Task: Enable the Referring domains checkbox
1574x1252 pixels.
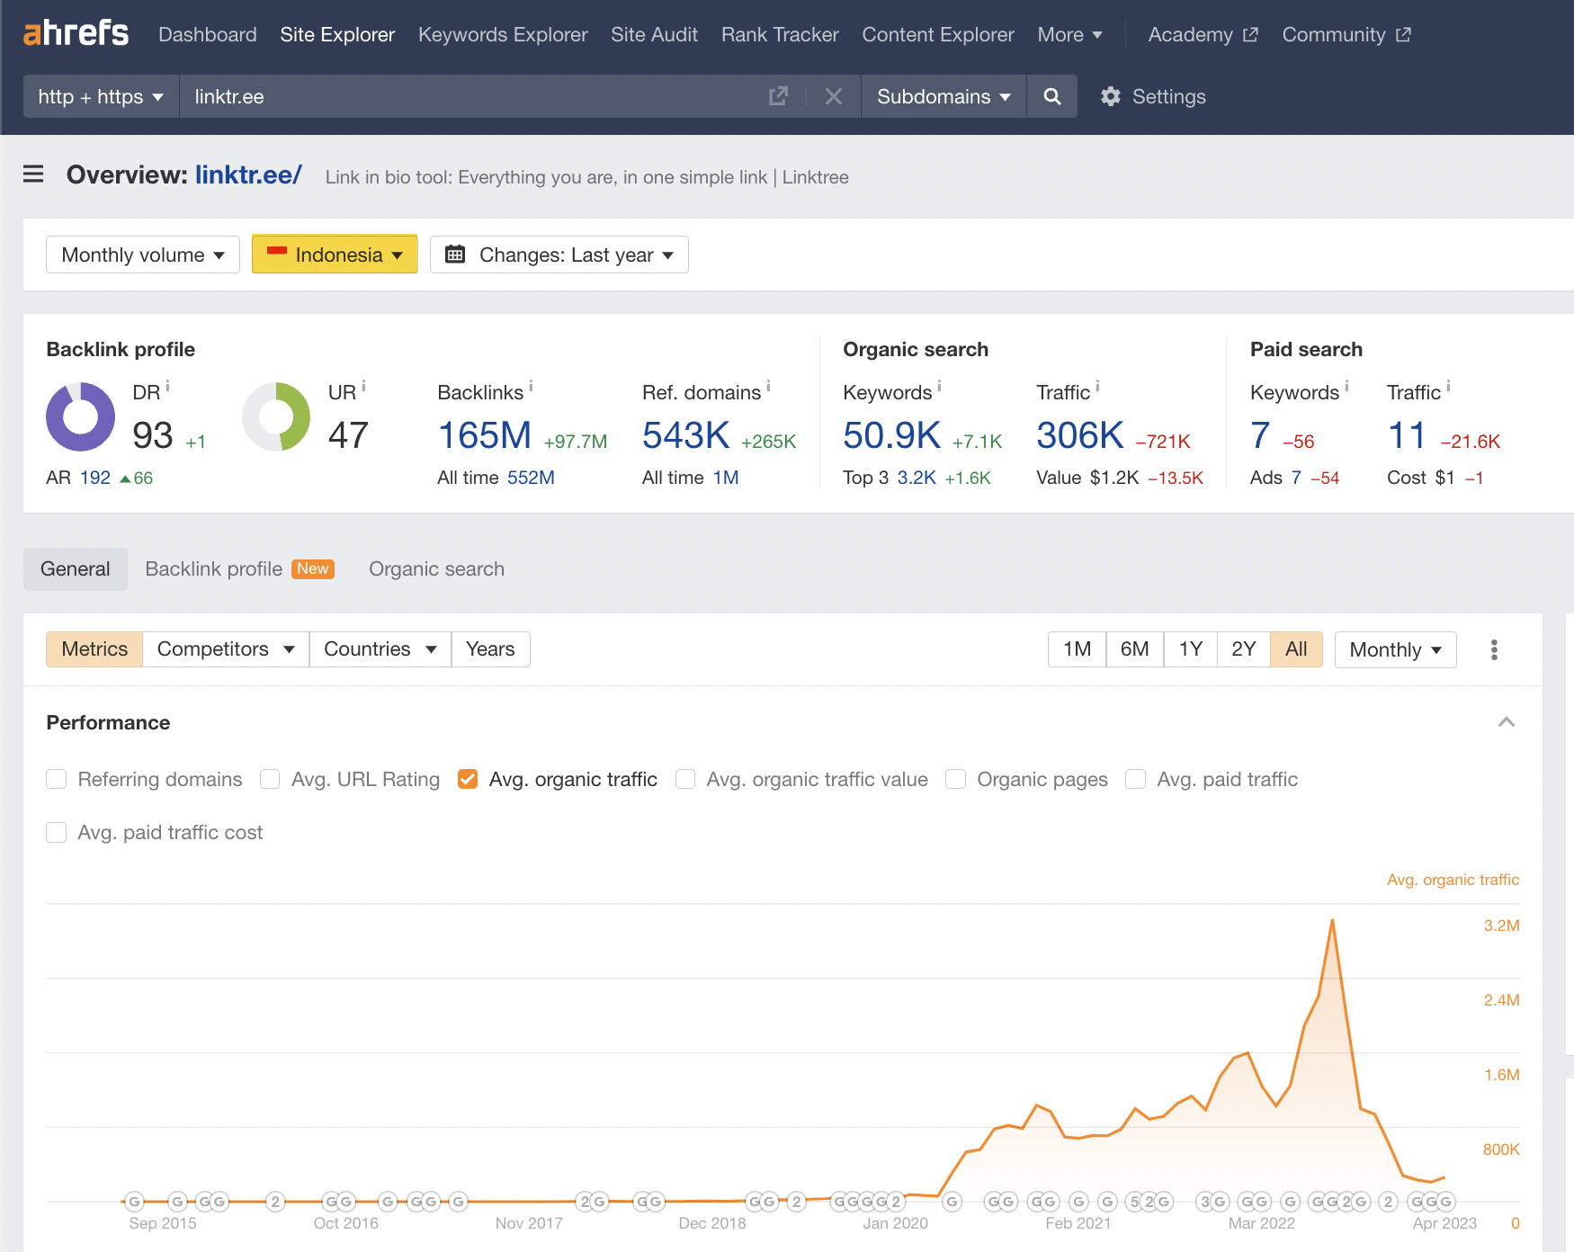Action: click(57, 779)
